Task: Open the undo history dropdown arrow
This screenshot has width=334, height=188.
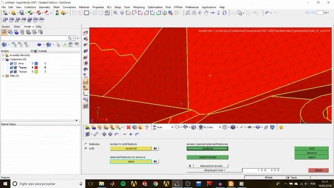Action: coord(271,13)
